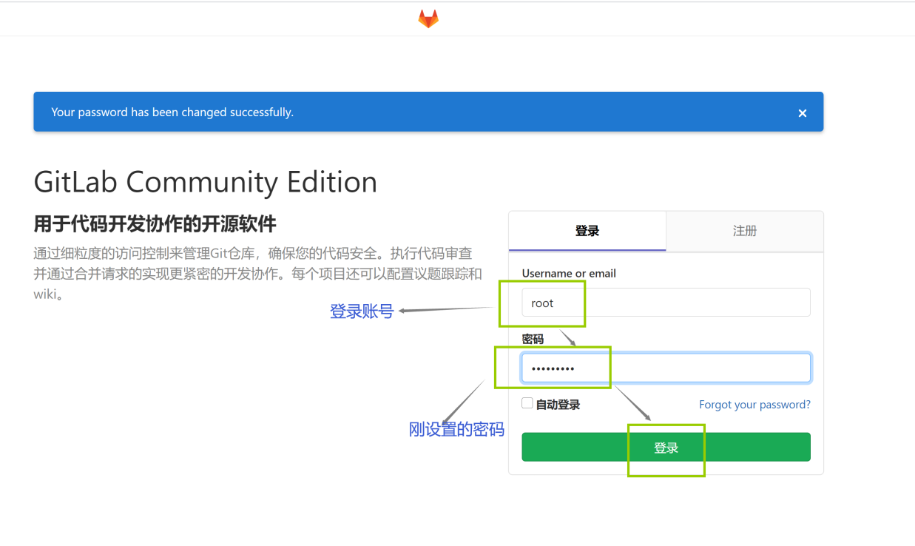The width and height of the screenshot is (915, 546).
Task: Click the green 登录 button
Action: click(x=666, y=447)
